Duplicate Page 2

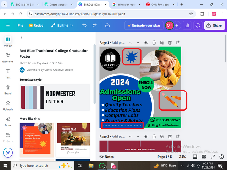(162, 136)
